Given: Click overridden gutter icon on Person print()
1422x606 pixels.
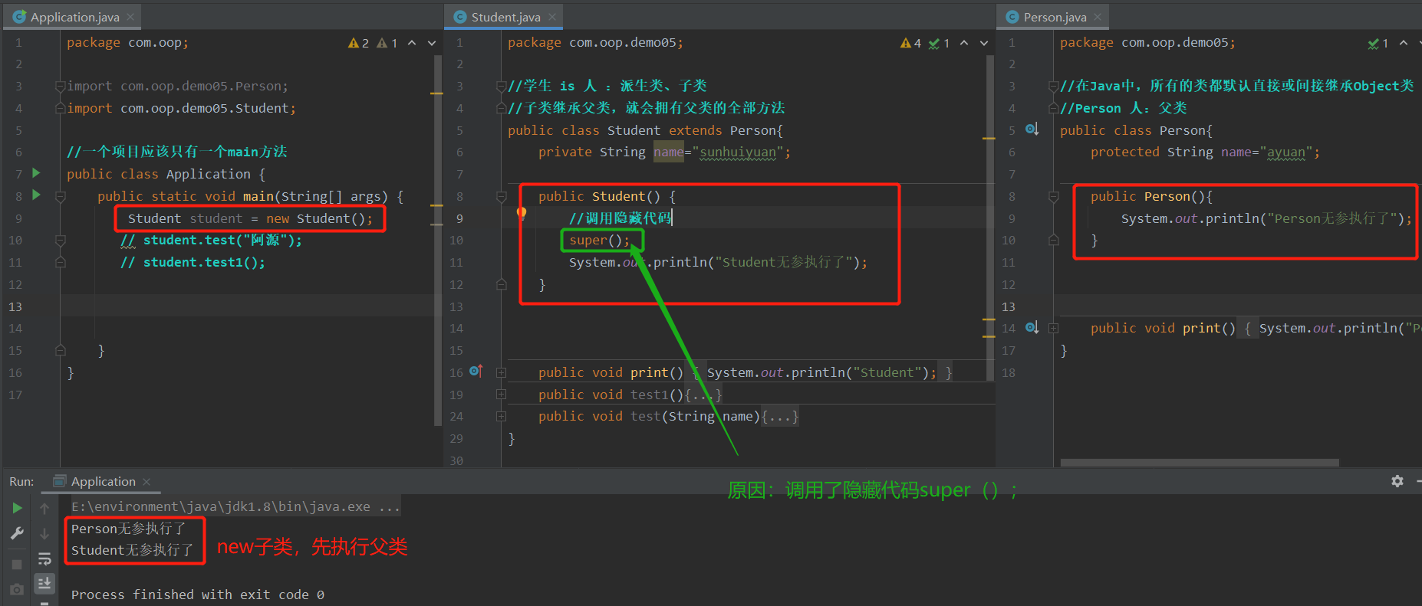Looking at the screenshot, I should pyautogui.click(x=1032, y=327).
